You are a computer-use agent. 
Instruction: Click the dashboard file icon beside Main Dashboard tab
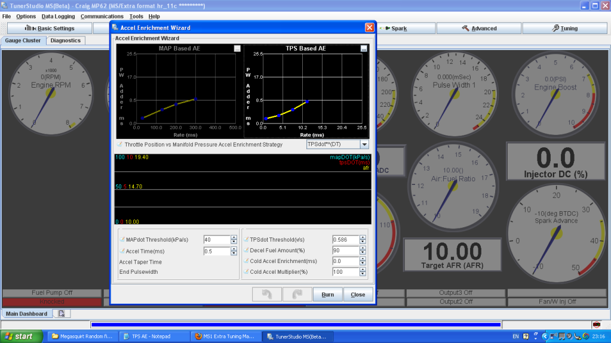pos(62,313)
